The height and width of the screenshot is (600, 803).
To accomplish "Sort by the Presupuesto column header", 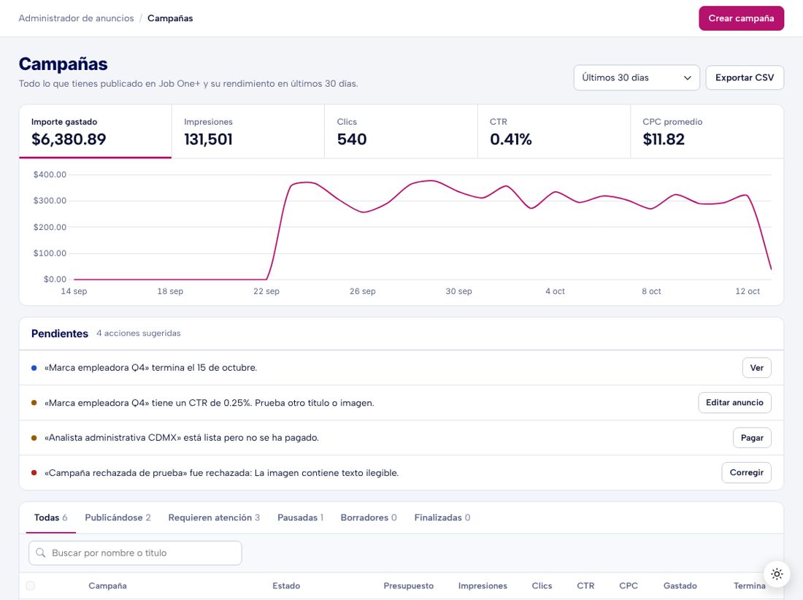I will tap(409, 585).
